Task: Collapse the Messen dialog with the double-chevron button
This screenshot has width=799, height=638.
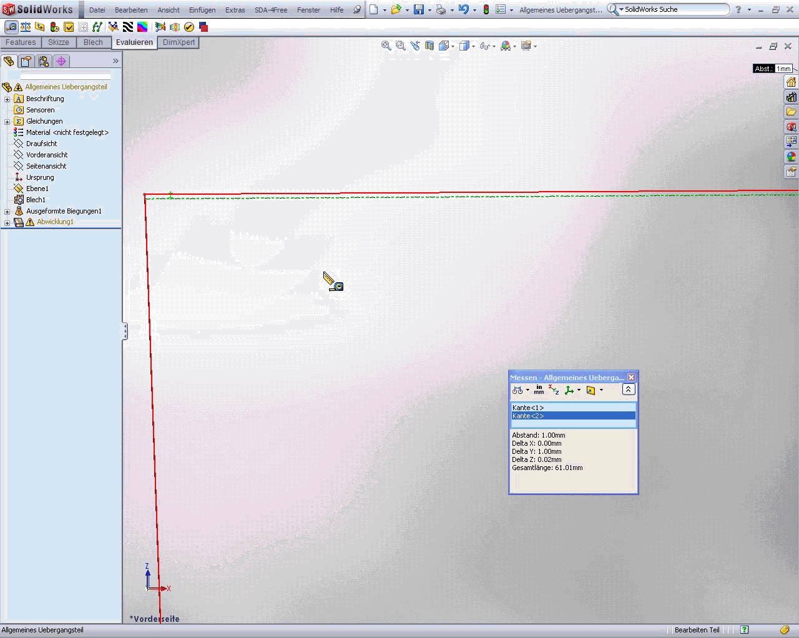Action: [x=629, y=390]
